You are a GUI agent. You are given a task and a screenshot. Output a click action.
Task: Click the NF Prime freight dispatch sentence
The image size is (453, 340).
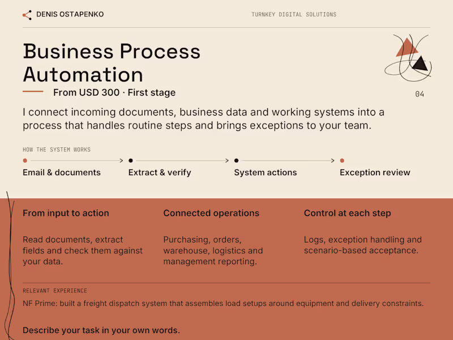[x=223, y=303]
